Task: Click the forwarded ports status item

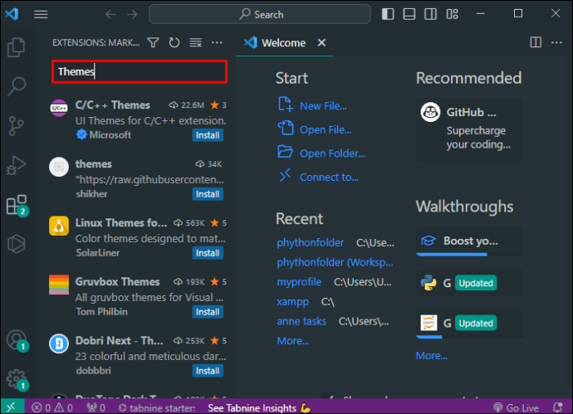Action: [95, 407]
